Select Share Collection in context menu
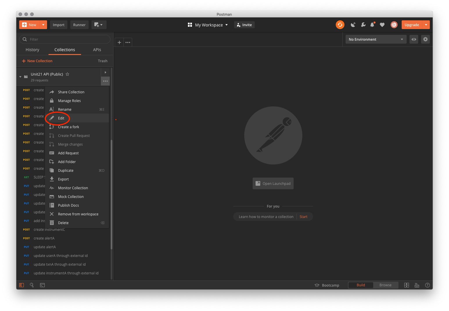This screenshot has height=311, width=449. [77, 92]
